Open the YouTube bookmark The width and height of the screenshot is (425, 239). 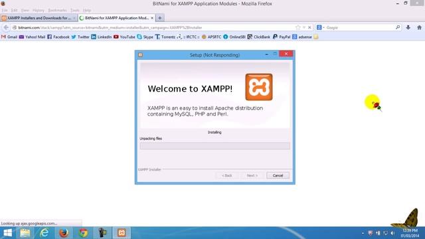124,37
